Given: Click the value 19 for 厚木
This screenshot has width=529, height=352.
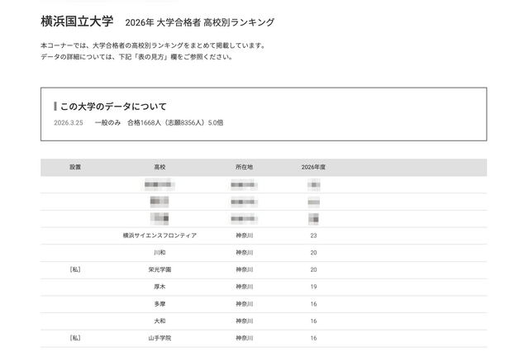Looking at the screenshot, I should (313, 287).
